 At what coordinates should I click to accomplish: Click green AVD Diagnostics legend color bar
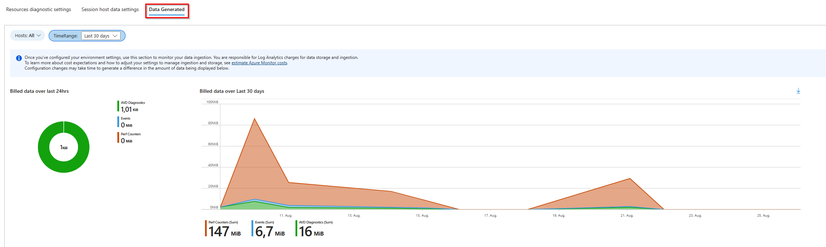[x=118, y=106]
